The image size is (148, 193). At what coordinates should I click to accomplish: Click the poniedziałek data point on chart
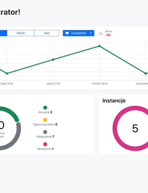(x=146, y=74)
